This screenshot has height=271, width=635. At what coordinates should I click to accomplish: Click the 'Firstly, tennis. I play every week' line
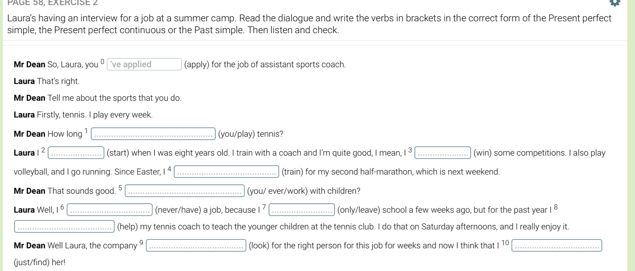tap(95, 115)
